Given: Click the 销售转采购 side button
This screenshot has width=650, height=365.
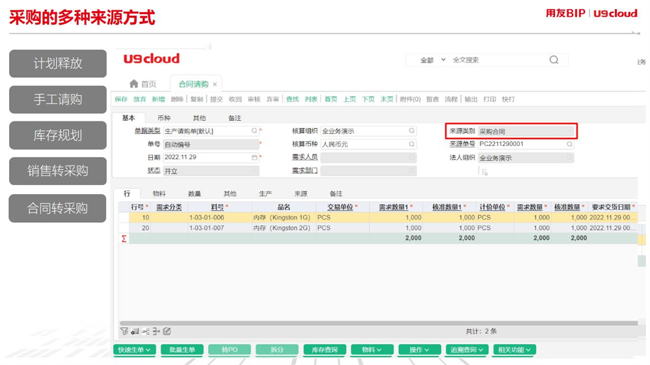Looking at the screenshot, I should (58, 171).
